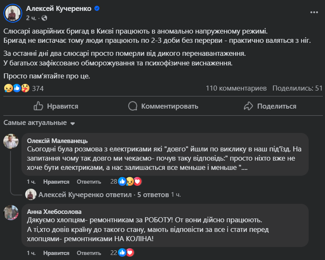This screenshot has width=325, height=260.
Task: Show the Поделились: 51 shares list
Action: click(x=297, y=88)
